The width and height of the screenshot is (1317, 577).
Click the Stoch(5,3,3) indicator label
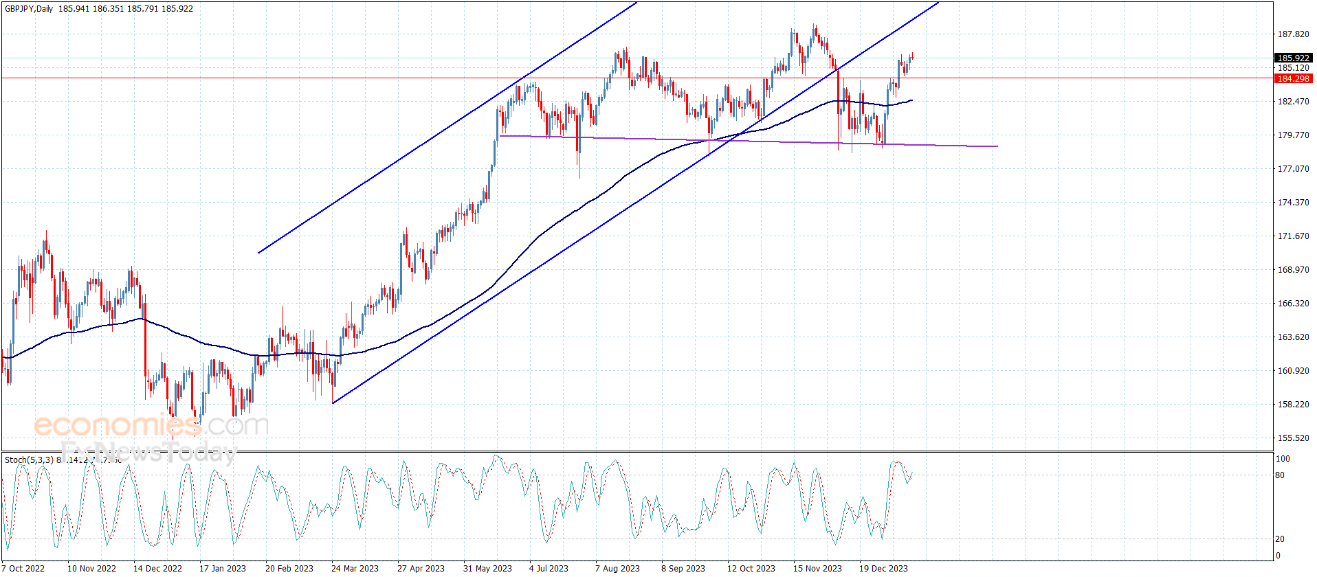[29, 460]
